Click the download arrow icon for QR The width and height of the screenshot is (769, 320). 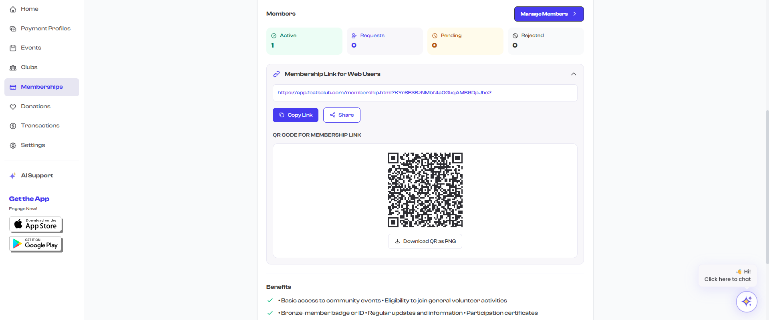(x=397, y=241)
